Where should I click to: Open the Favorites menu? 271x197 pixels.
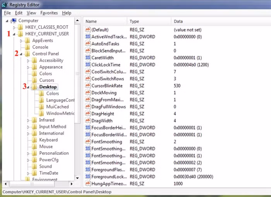pos(49,13)
